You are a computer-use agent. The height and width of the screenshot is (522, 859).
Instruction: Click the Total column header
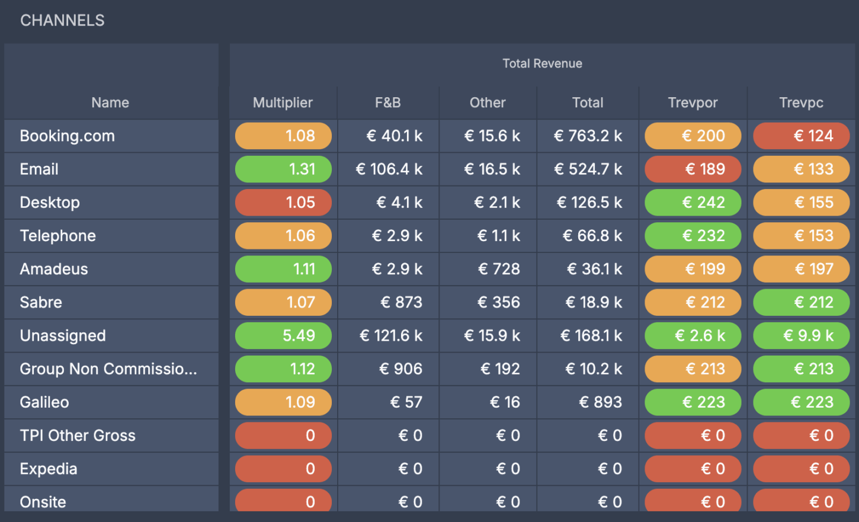pyautogui.click(x=587, y=103)
